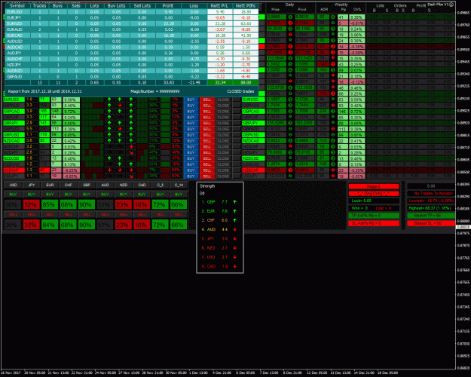Click the Nett P/L column header
471x377 pixels.
pyautogui.click(x=219, y=6)
